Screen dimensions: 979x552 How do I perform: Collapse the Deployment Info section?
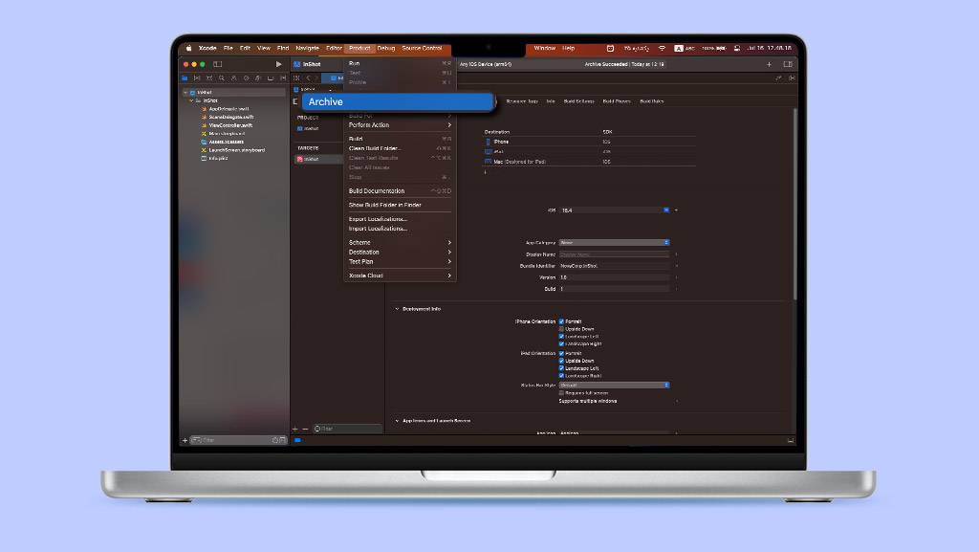[x=398, y=309]
